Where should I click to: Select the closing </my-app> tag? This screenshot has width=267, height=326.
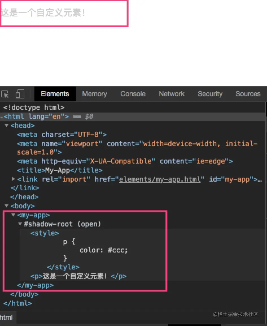(35, 285)
